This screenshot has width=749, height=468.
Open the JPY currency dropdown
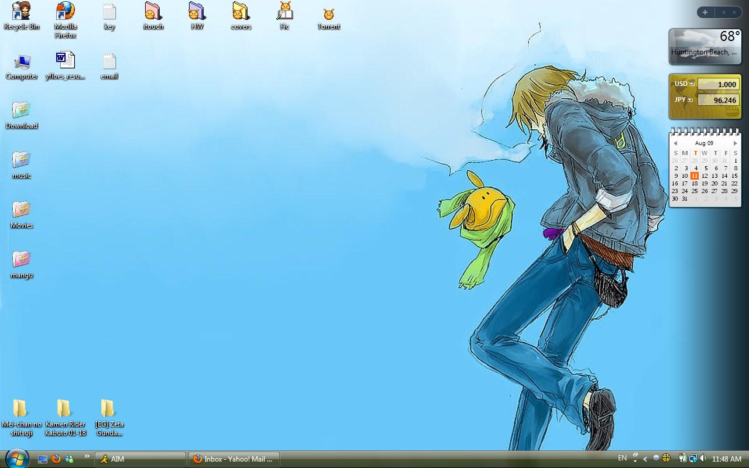click(690, 100)
